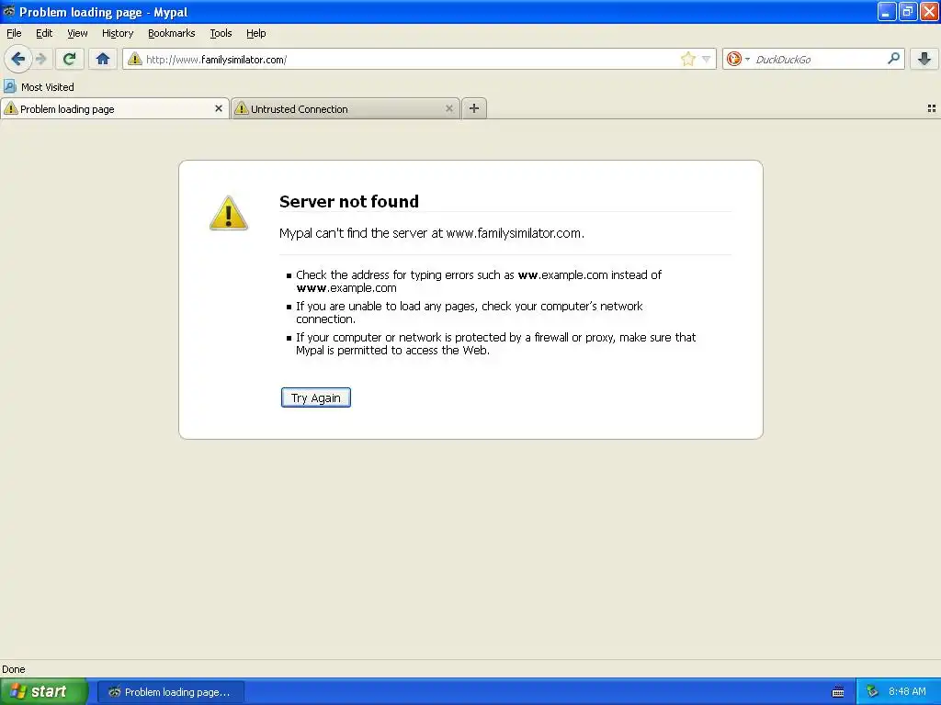Open the History menu
This screenshot has width=941, height=705.
[118, 33]
